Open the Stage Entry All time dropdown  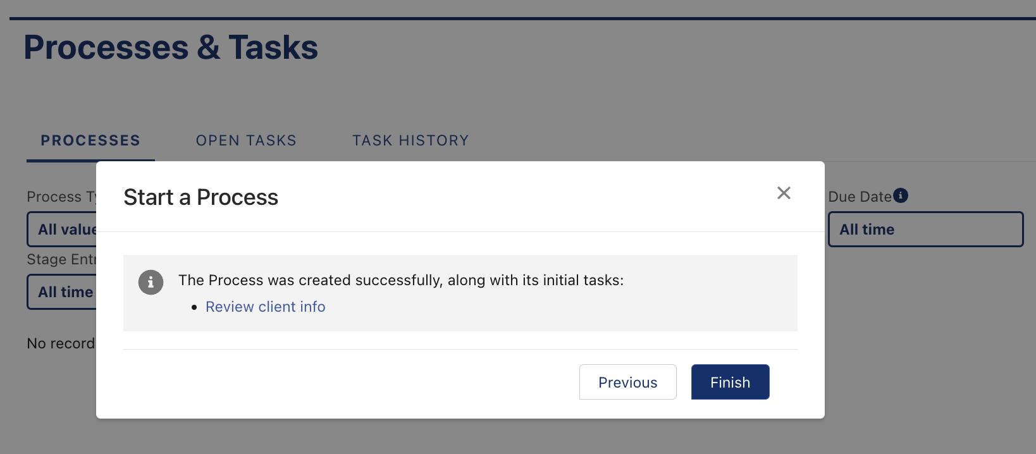(x=62, y=291)
